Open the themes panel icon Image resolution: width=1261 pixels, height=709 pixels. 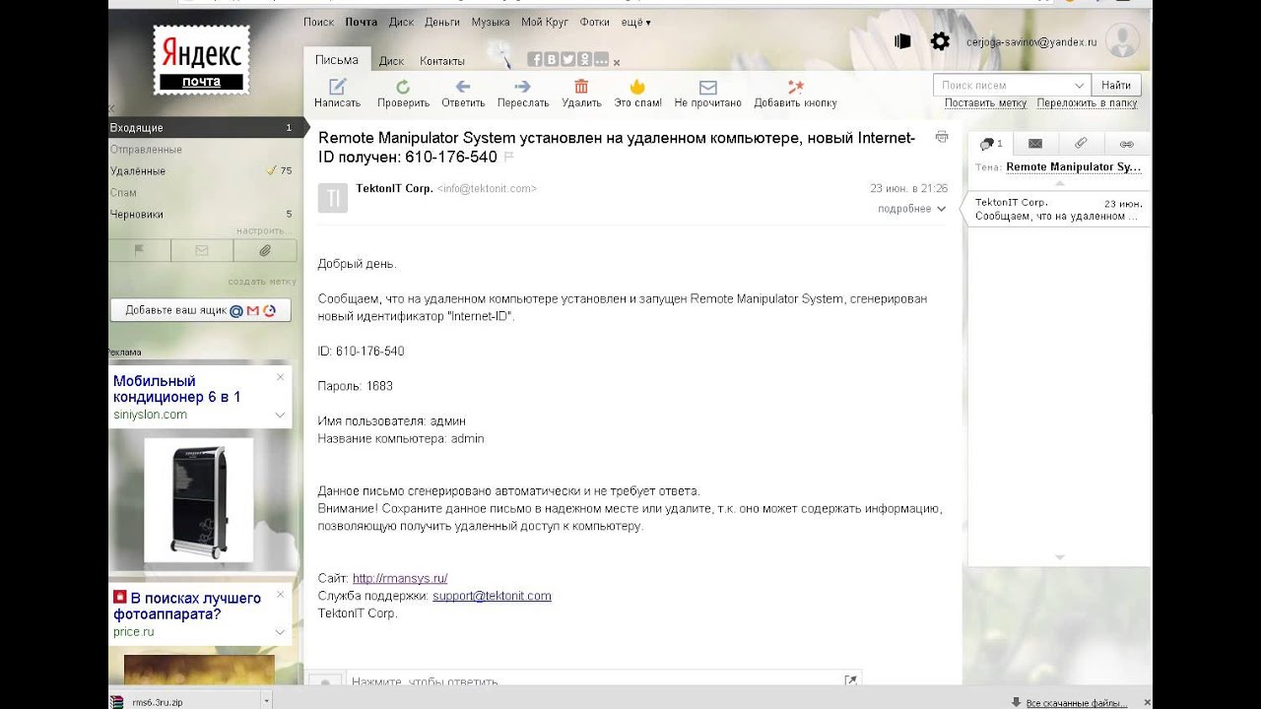(x=902, y=41)
